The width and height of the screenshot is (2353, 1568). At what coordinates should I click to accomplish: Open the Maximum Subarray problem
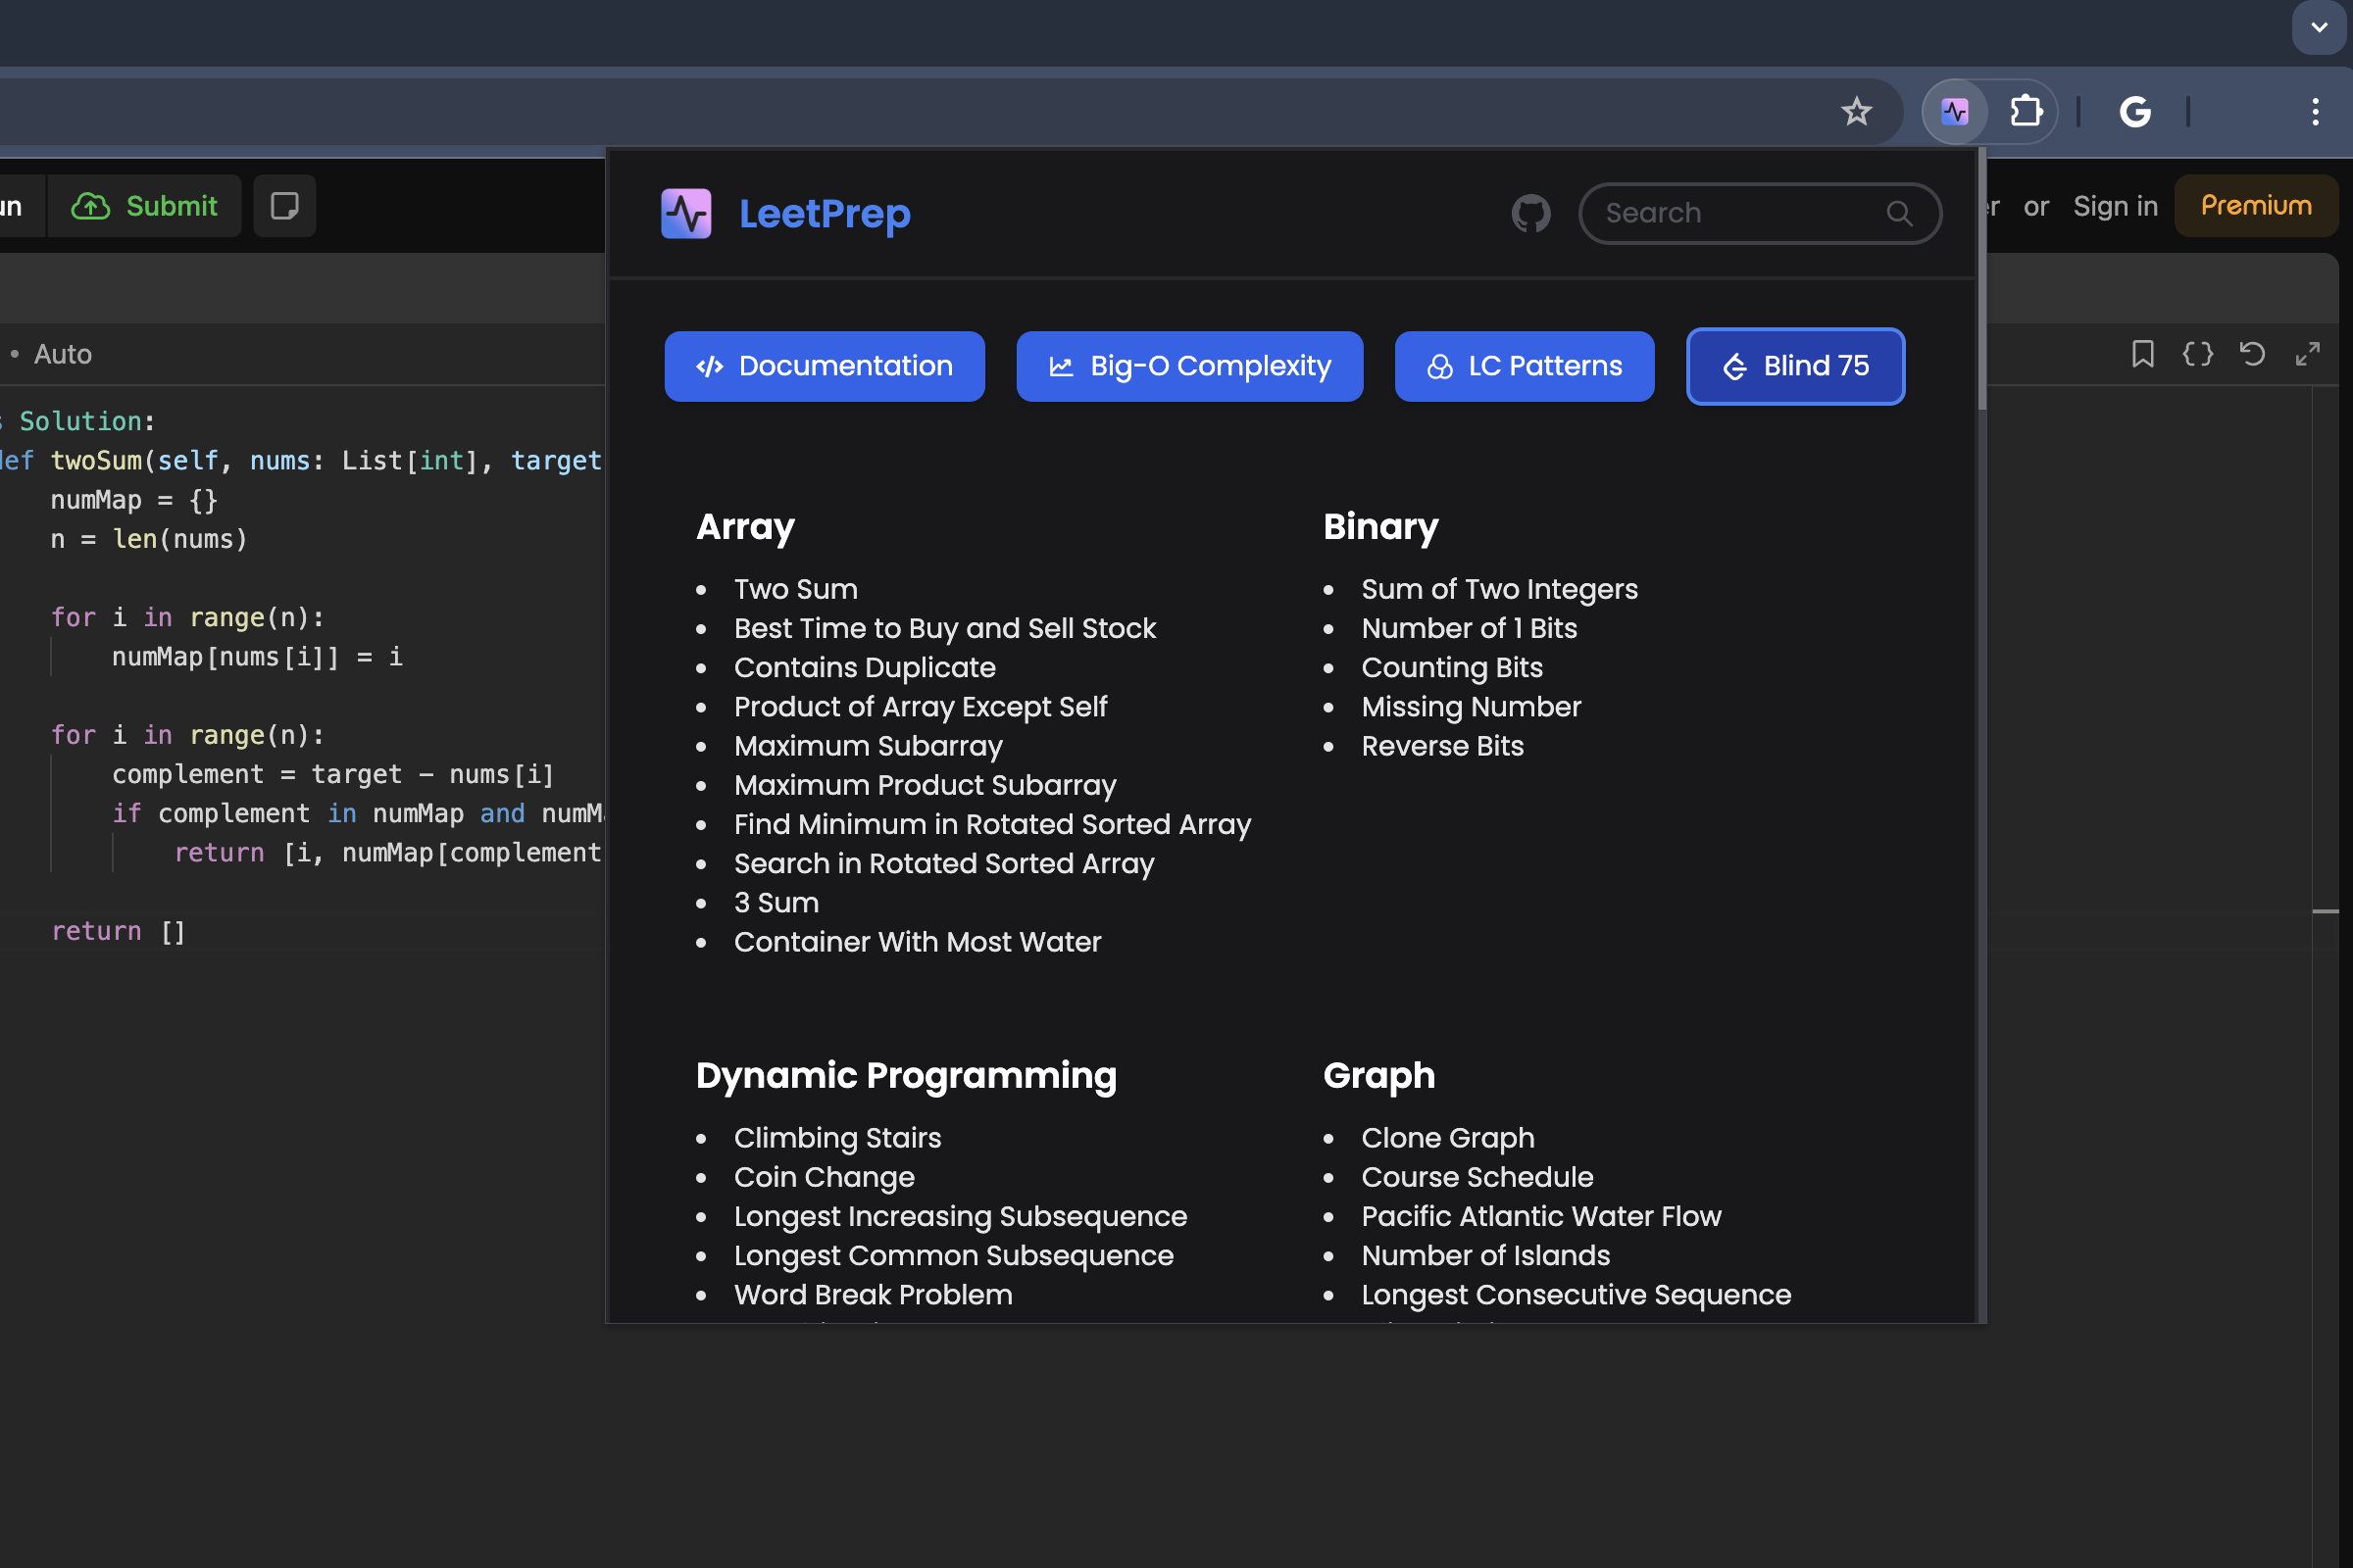[x=869, y=746]
